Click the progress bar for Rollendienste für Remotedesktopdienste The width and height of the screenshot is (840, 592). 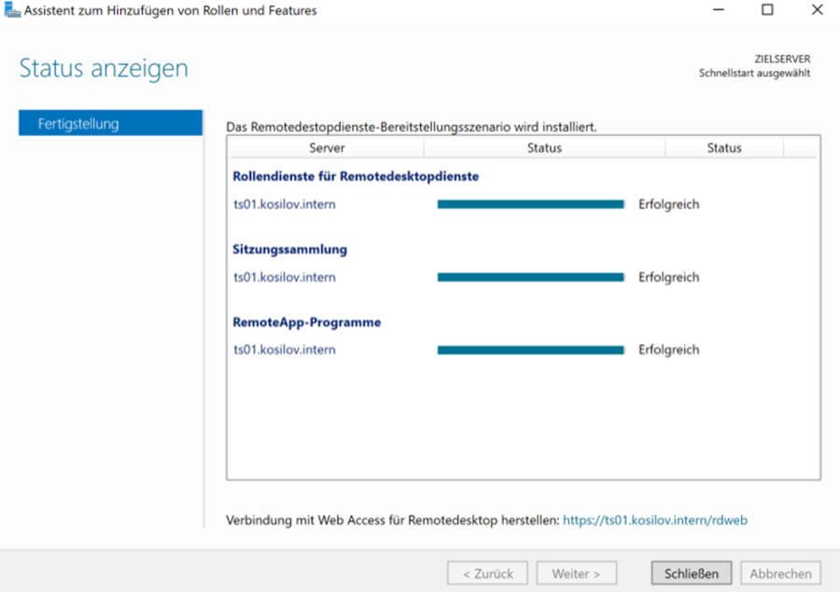click(530, 204)
